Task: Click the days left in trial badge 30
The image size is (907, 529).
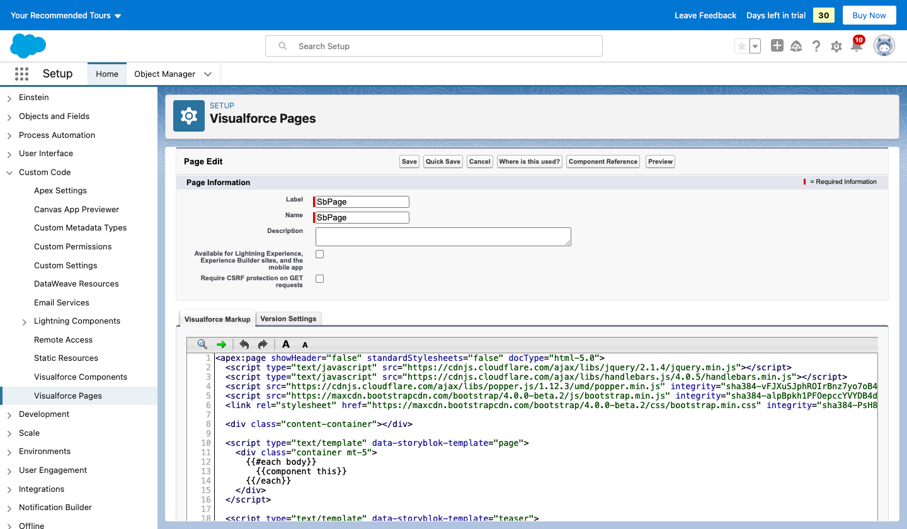Action: coord(824,15)
